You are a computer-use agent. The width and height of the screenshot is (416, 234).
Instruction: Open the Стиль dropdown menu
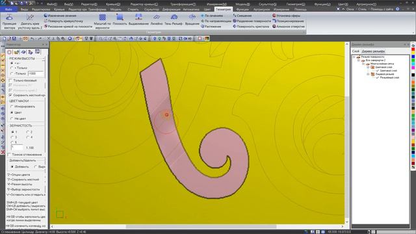[362, 9]
